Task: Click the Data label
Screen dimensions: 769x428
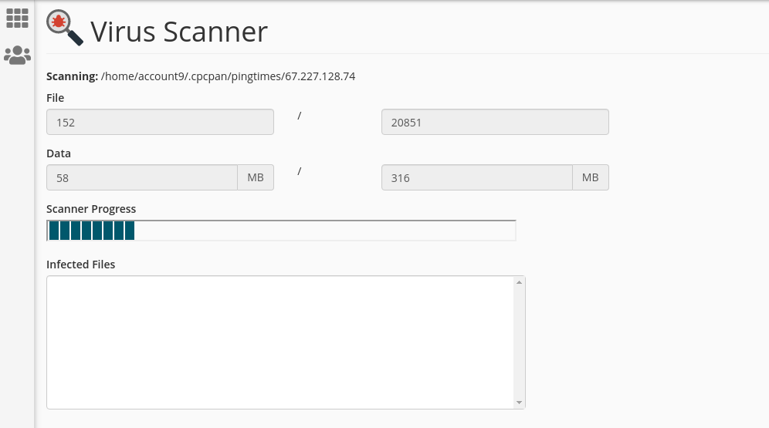Action: 59,153
